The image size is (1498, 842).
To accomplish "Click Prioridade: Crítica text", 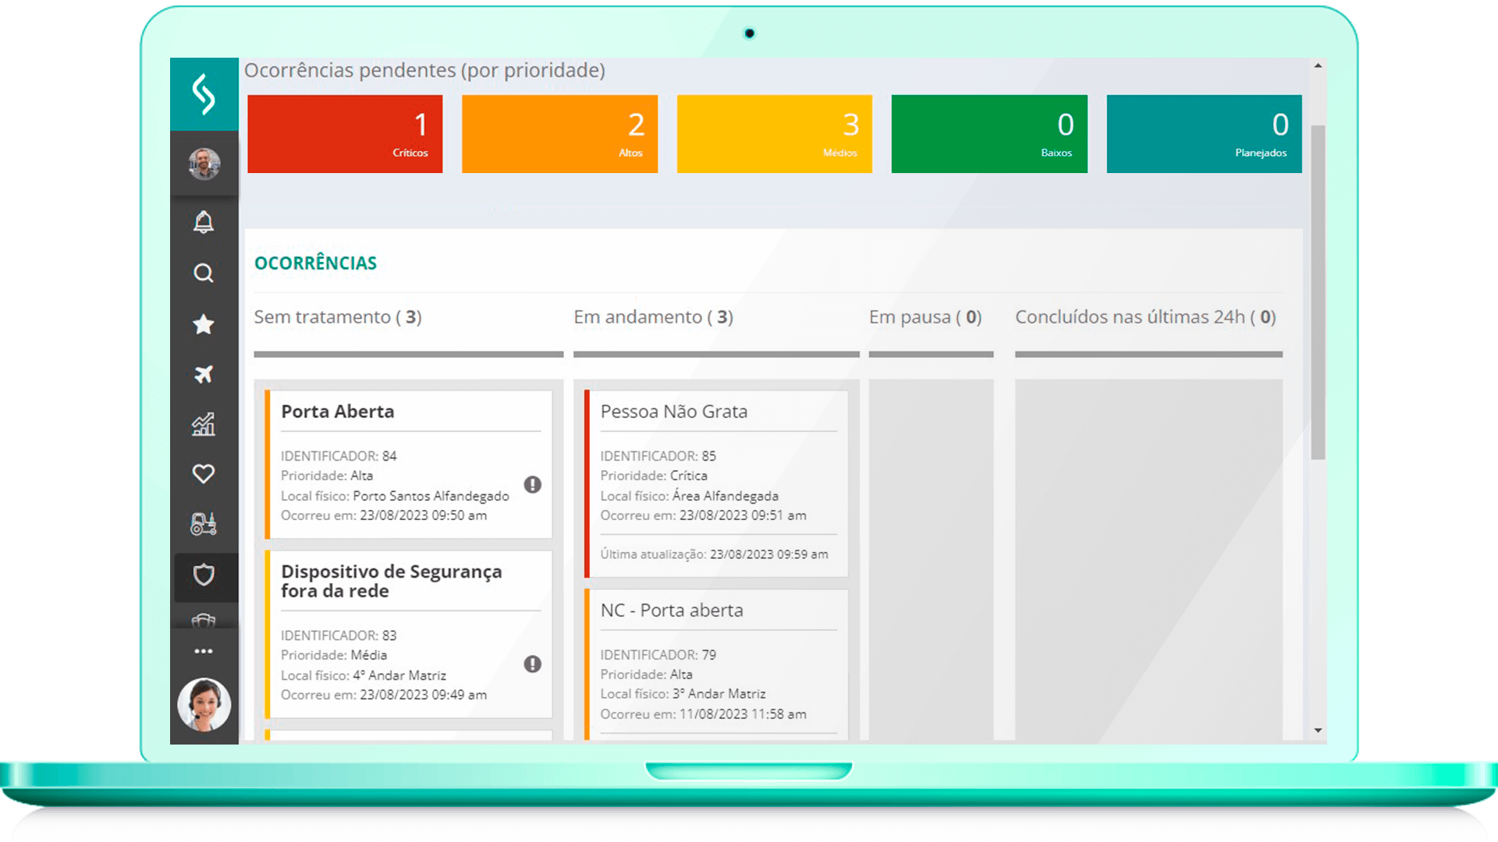I will [654, 476].
